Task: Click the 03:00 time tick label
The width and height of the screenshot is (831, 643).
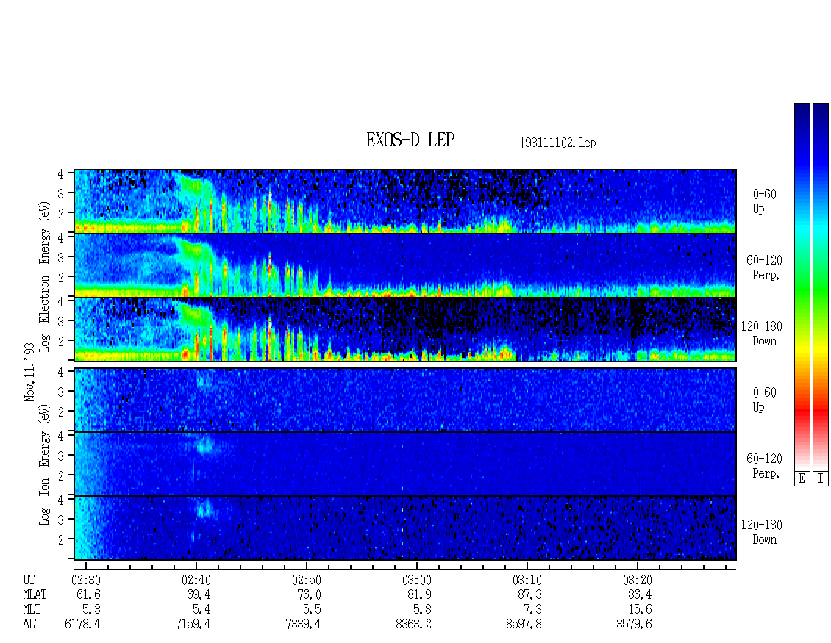Action: (x=416, y=580)
